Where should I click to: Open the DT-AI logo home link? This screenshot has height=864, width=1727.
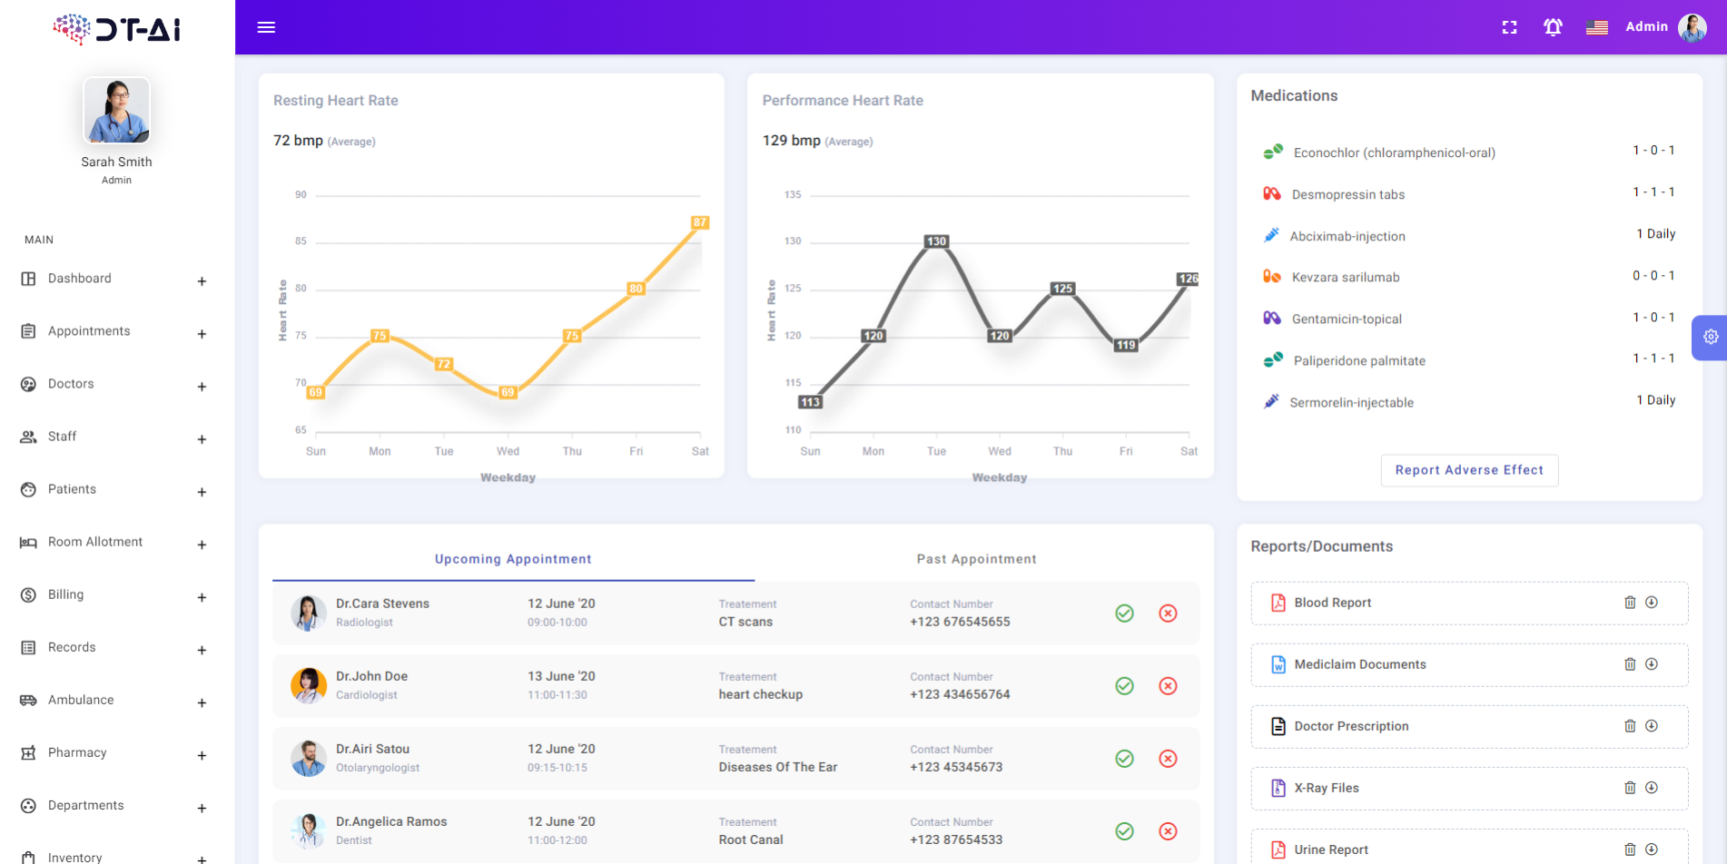pyautogui.click(x=116, y=29)
